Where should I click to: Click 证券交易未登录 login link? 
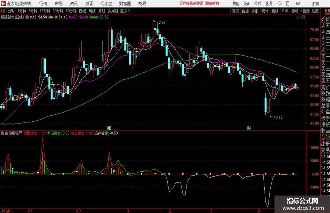[191, 3]
